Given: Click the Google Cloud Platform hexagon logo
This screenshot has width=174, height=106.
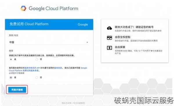Looking at the screenshot, I should pos(23,8).
